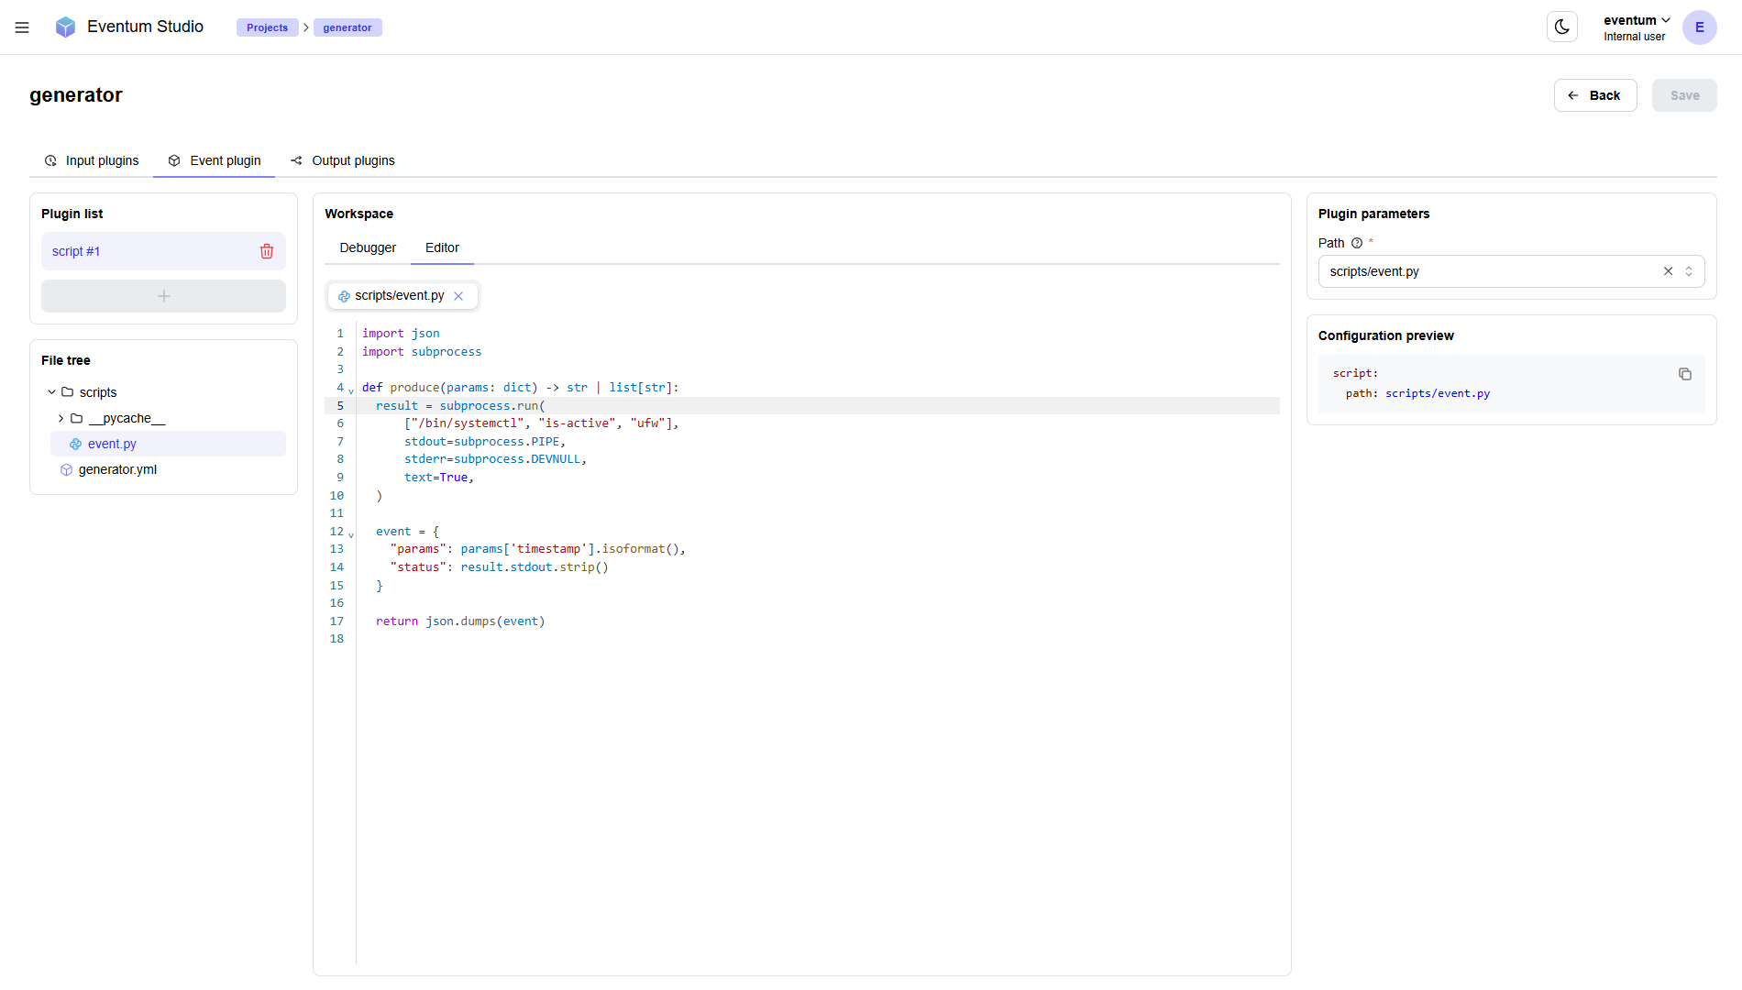Image resolution: width=1742 pixels, height=990 pixels.
Task: Go to Projects breadcrumb link
Action: (267, 27)
